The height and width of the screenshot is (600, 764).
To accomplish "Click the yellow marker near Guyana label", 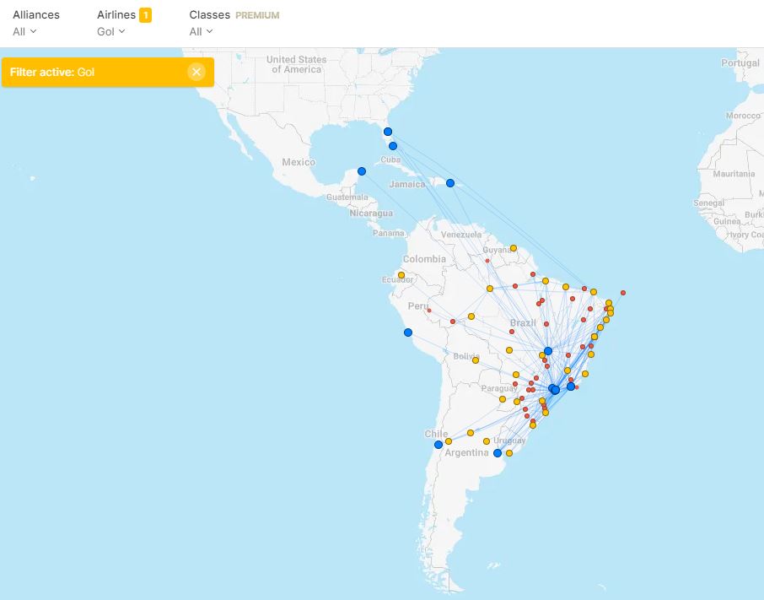I will (513, 248).
